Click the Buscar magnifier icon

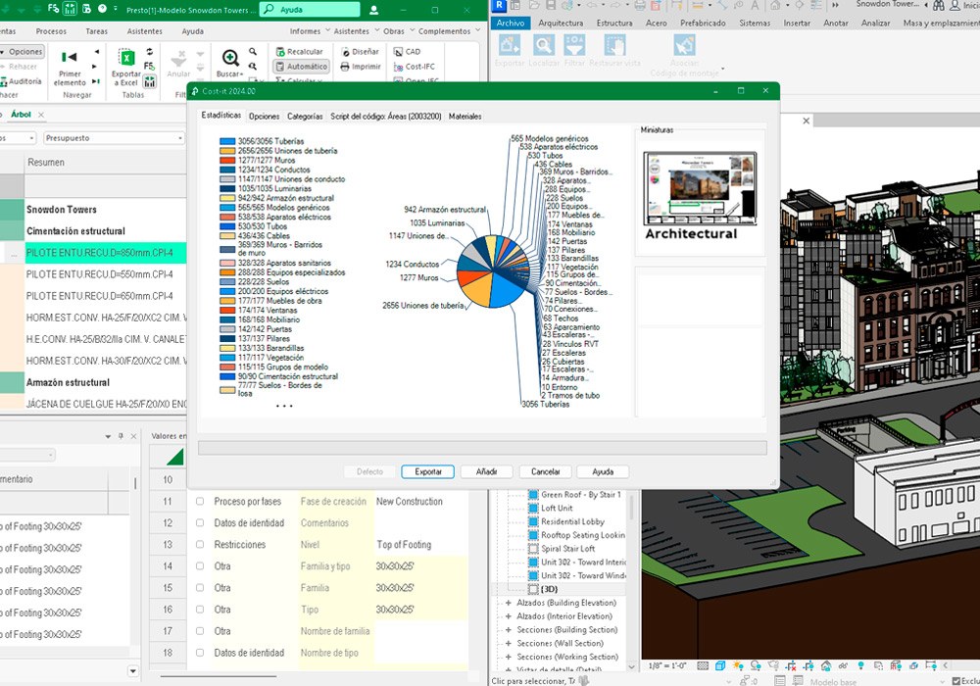click(230, 59)
